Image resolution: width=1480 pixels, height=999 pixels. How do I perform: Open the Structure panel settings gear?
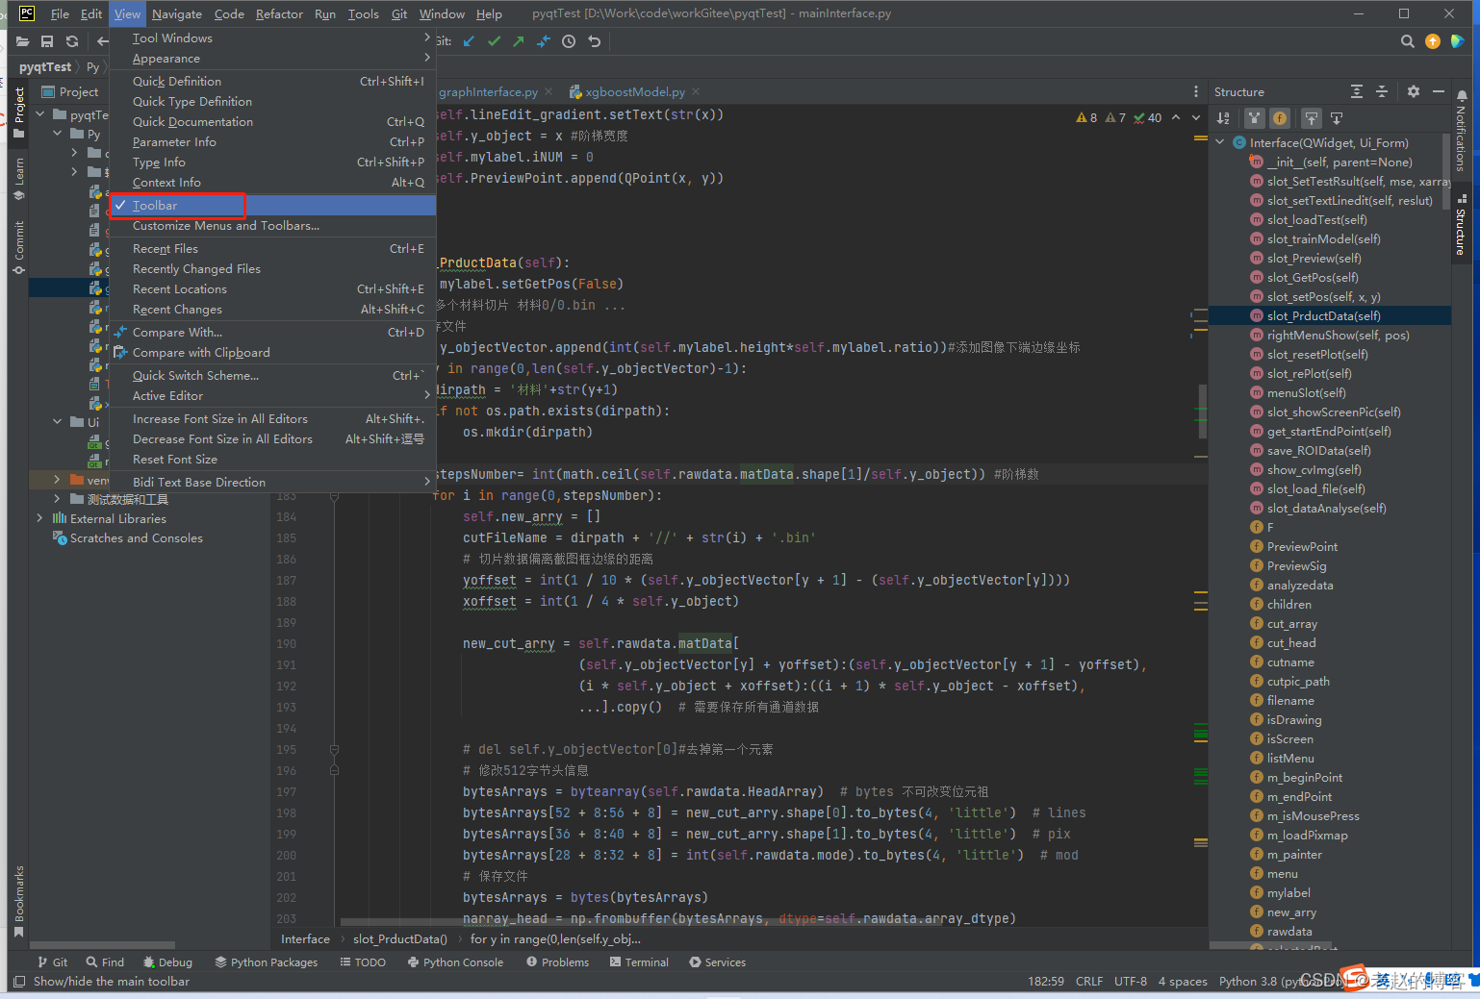[1413, 91]
